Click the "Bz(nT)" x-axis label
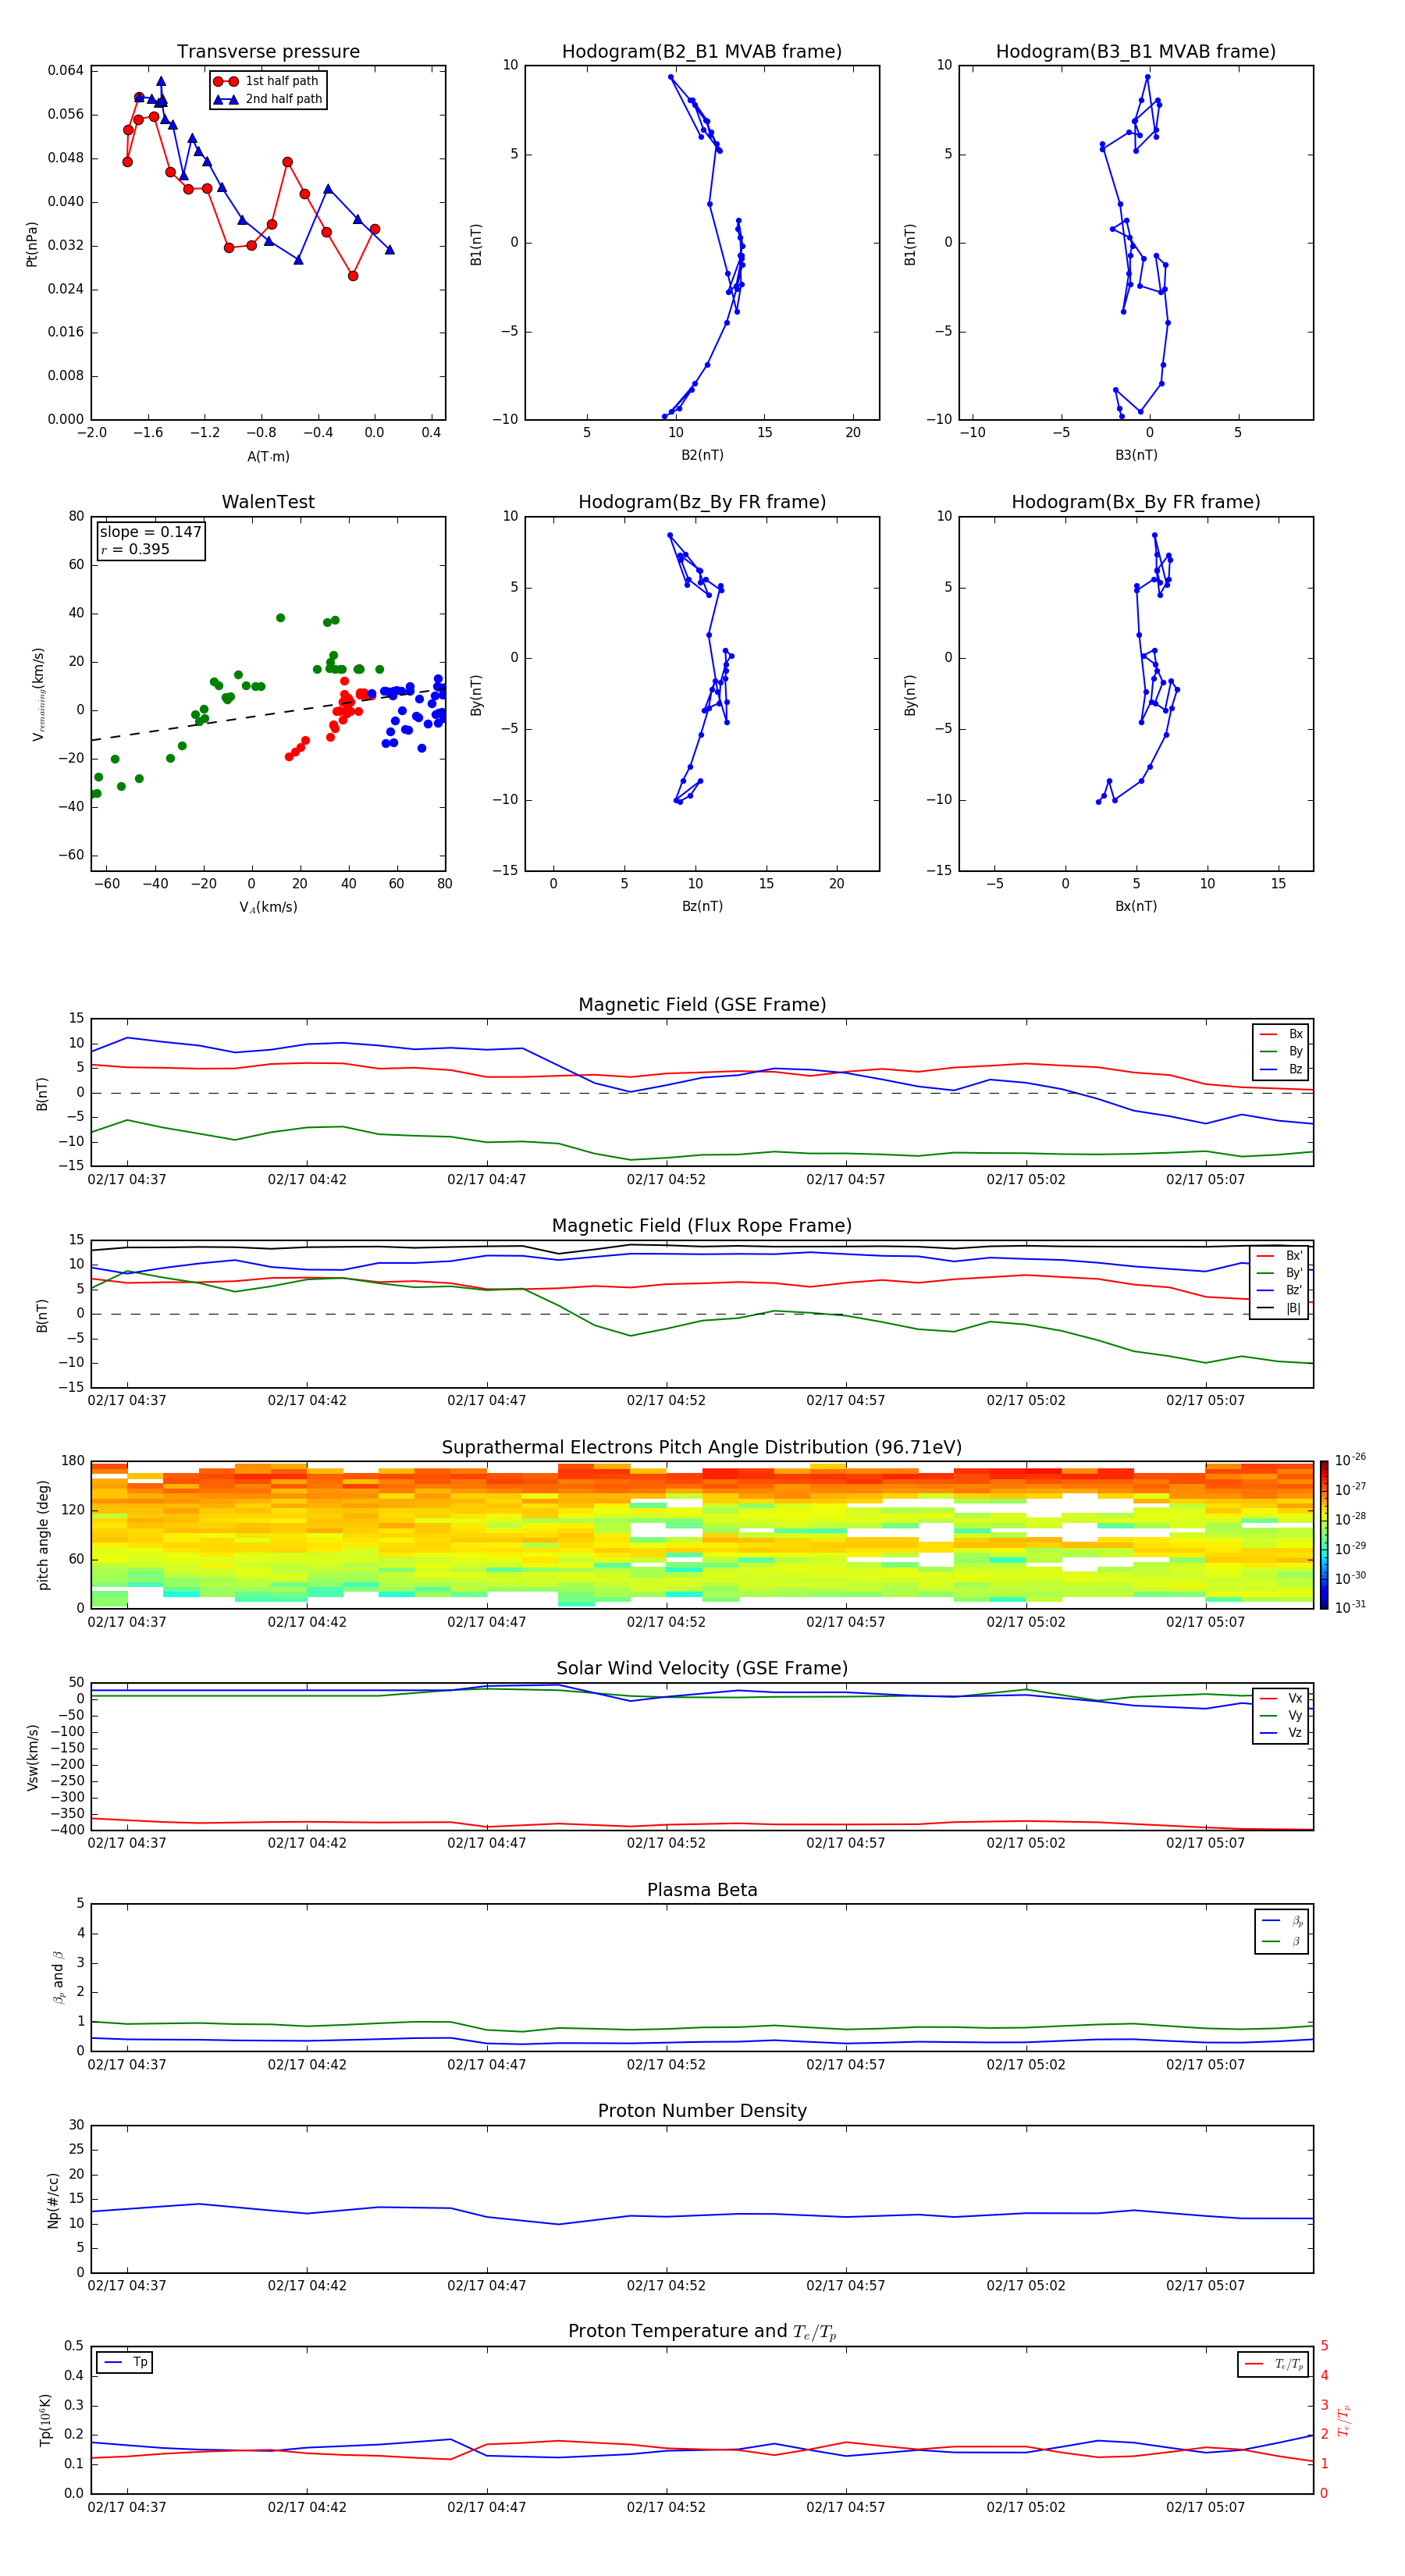1405x2576 pixels. pyautogui.click(x=702, y=906)
